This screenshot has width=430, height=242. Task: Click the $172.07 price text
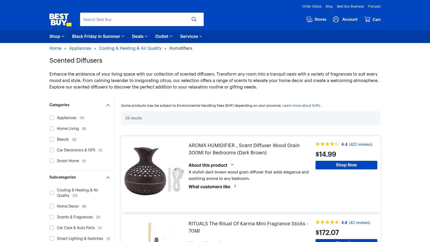(327, 233)
